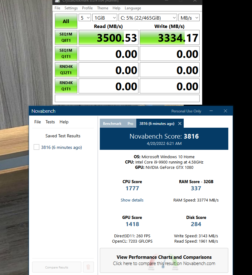Switch to the Pro tab in Novabench

[x=130, y=123]
